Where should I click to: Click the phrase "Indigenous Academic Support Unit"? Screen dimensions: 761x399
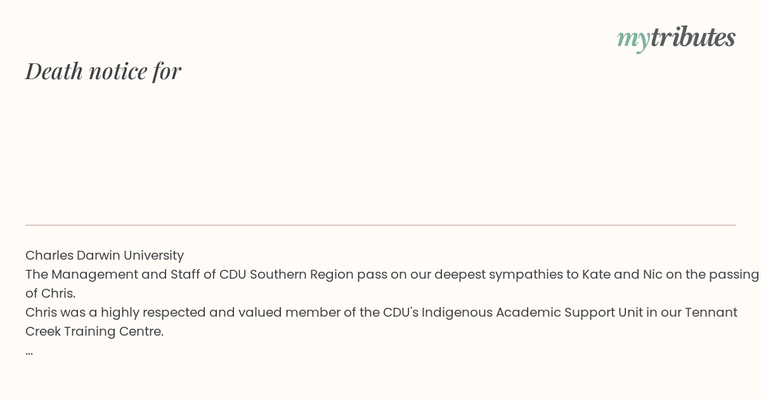tap(532, 312)
